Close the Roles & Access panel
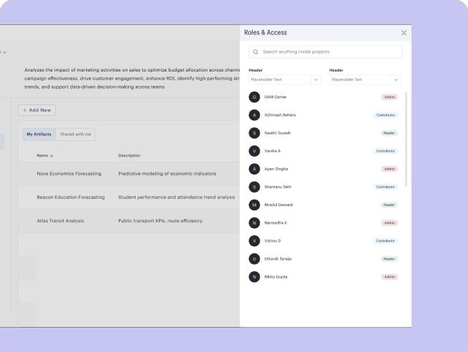The image size is (468, 352). 404,32
